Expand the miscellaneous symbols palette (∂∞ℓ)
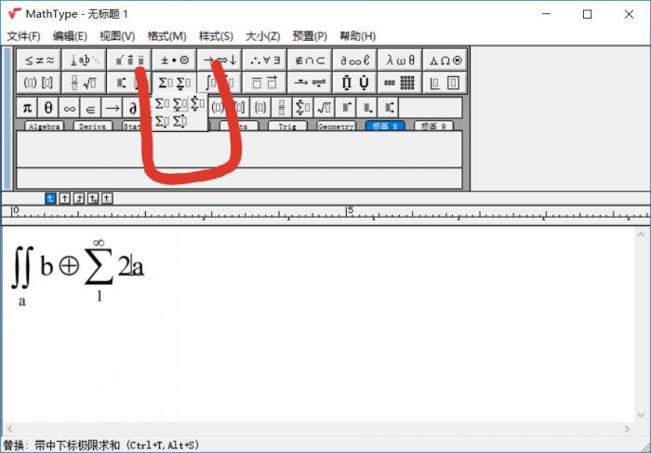The width and height of the screenshot is (651, 453). click(354, 60)
